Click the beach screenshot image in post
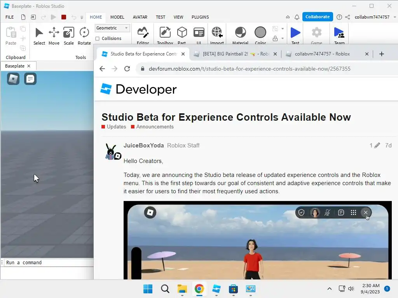 pyautogui.click(x=258, y=240)
